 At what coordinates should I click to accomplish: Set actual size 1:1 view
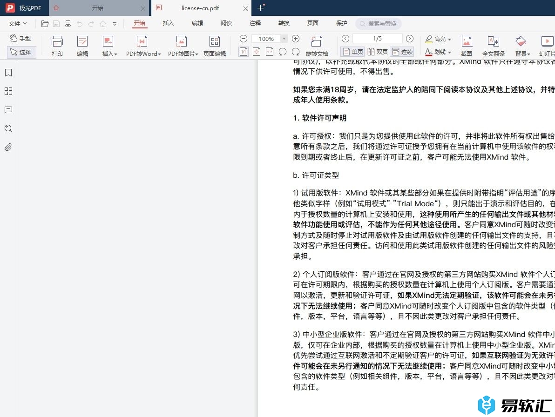pos(244,52)
